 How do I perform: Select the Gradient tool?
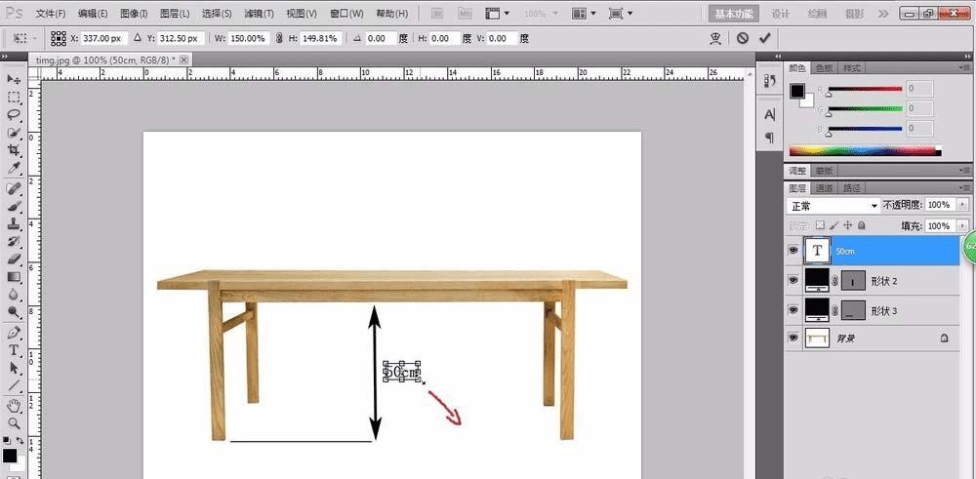[x=13, y=277]
